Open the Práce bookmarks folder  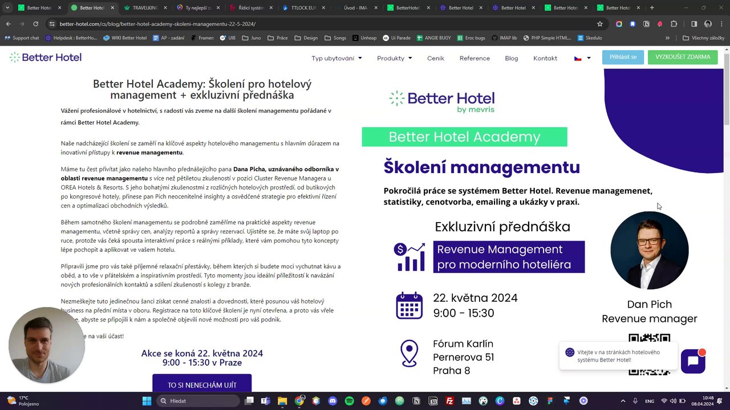278,38
